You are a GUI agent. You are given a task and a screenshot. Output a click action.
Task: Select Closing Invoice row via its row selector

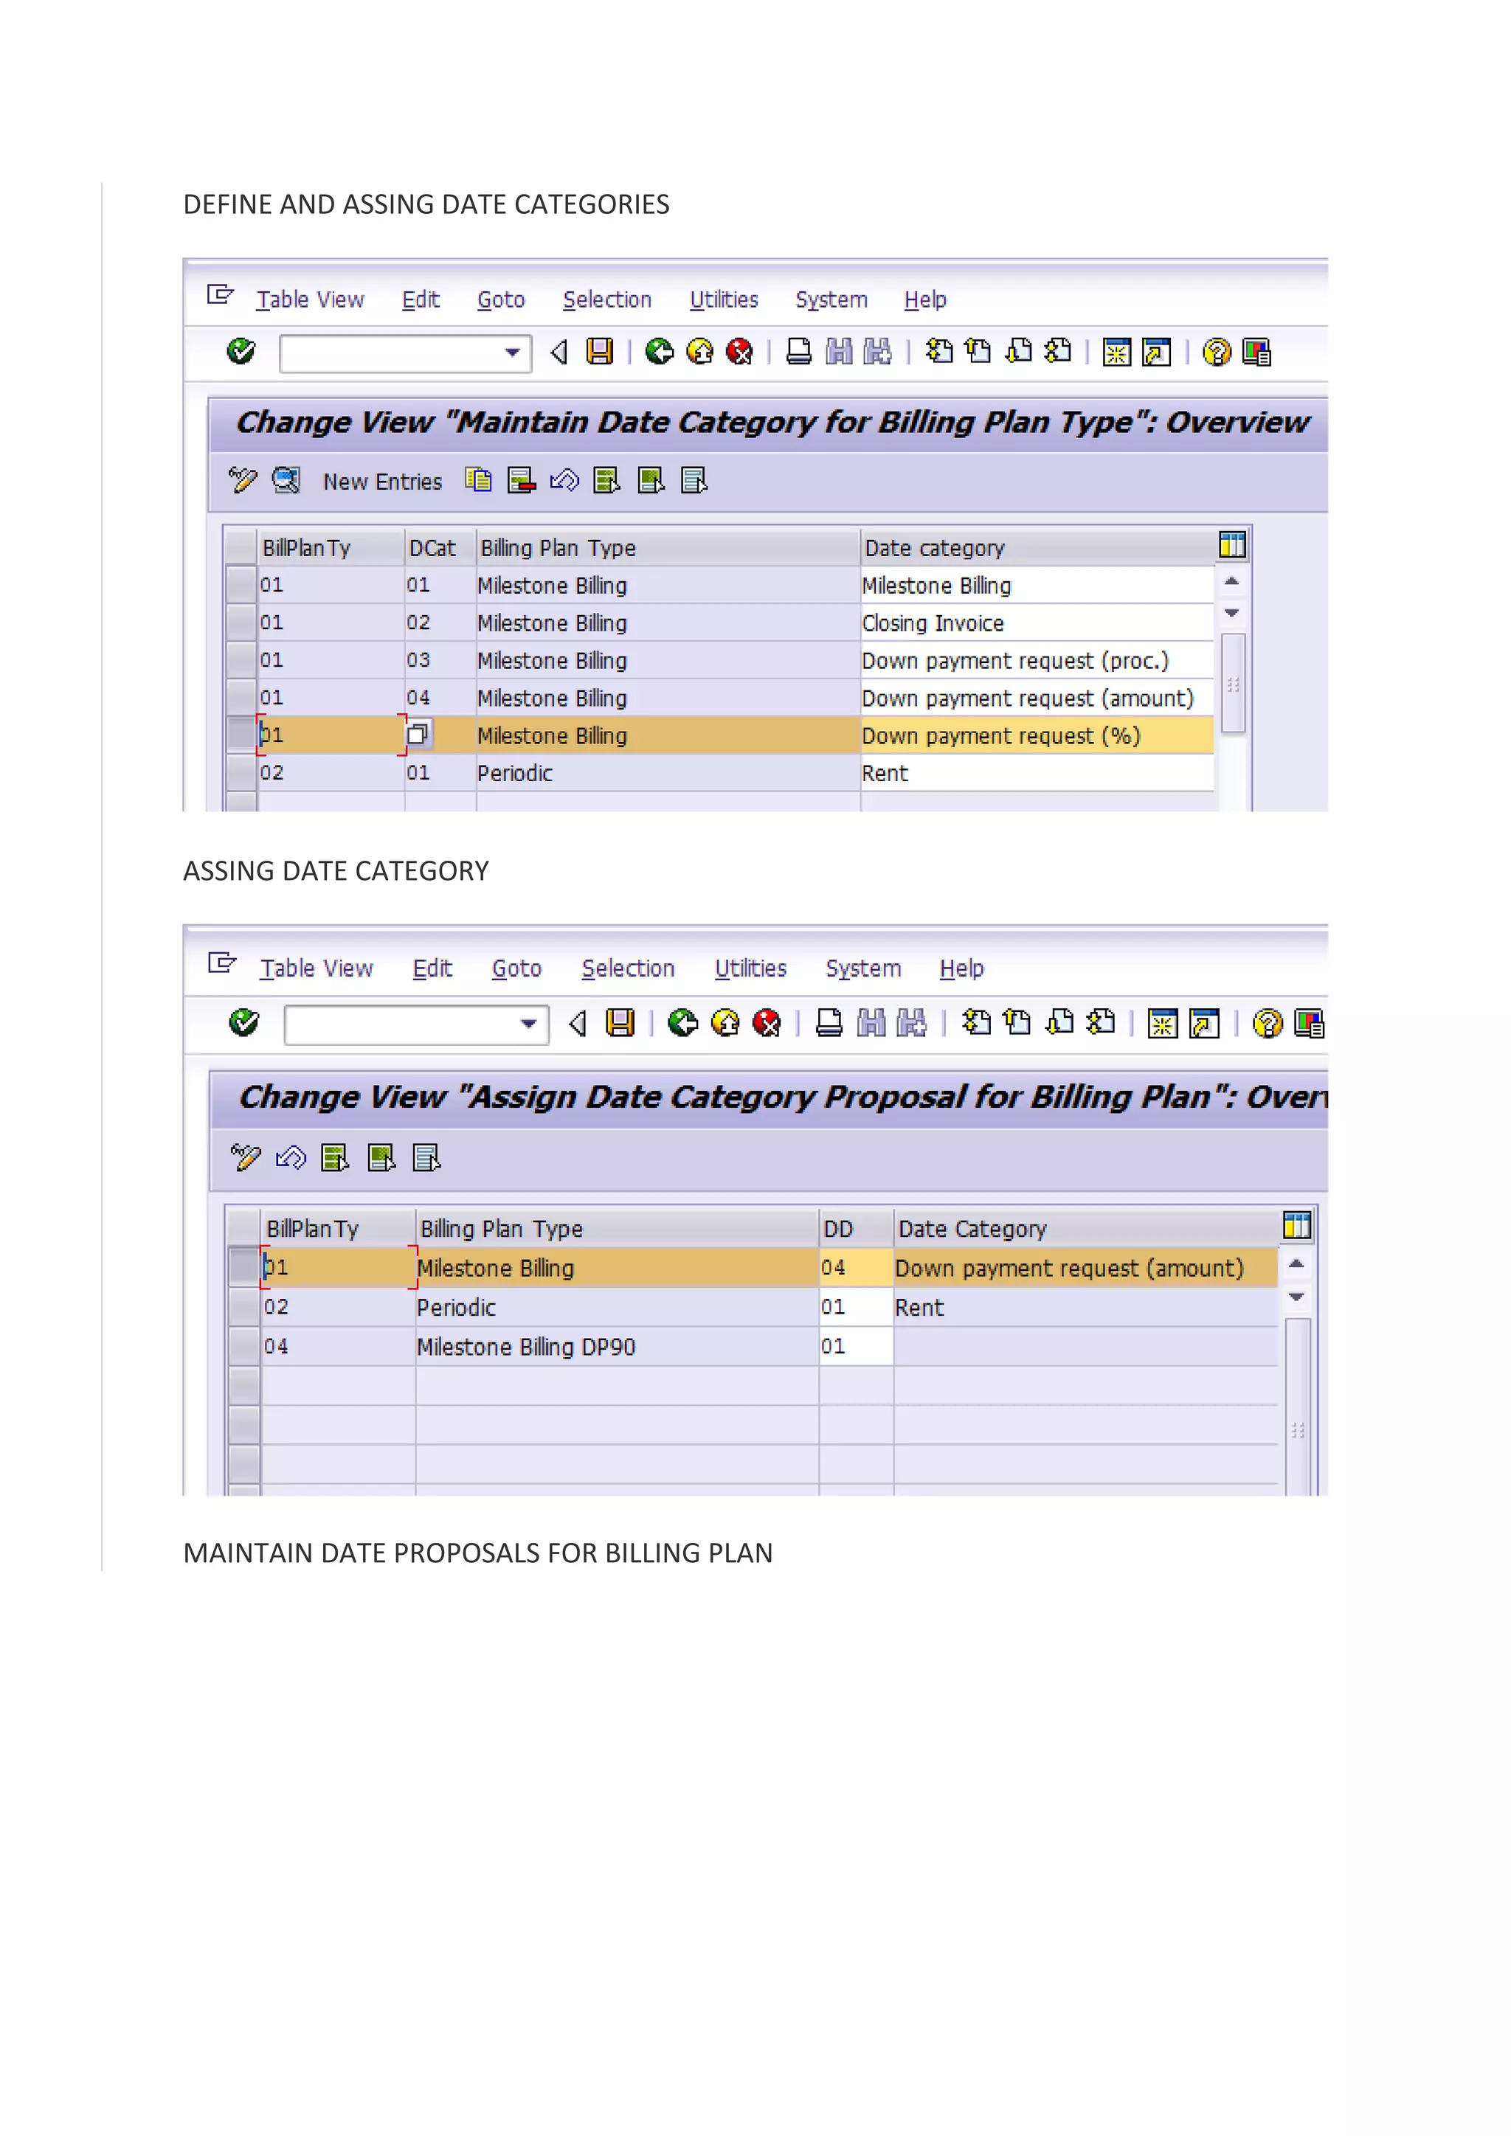coord(242,623)
